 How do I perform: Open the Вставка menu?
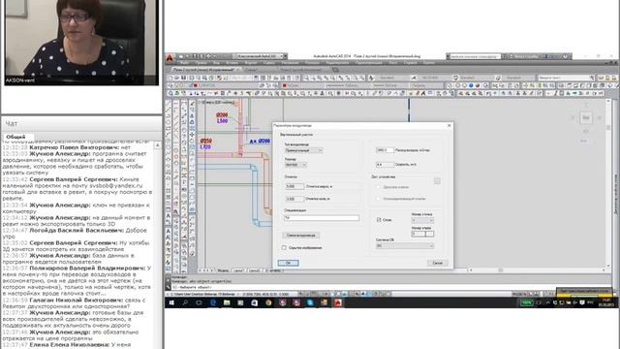point(232,63)
